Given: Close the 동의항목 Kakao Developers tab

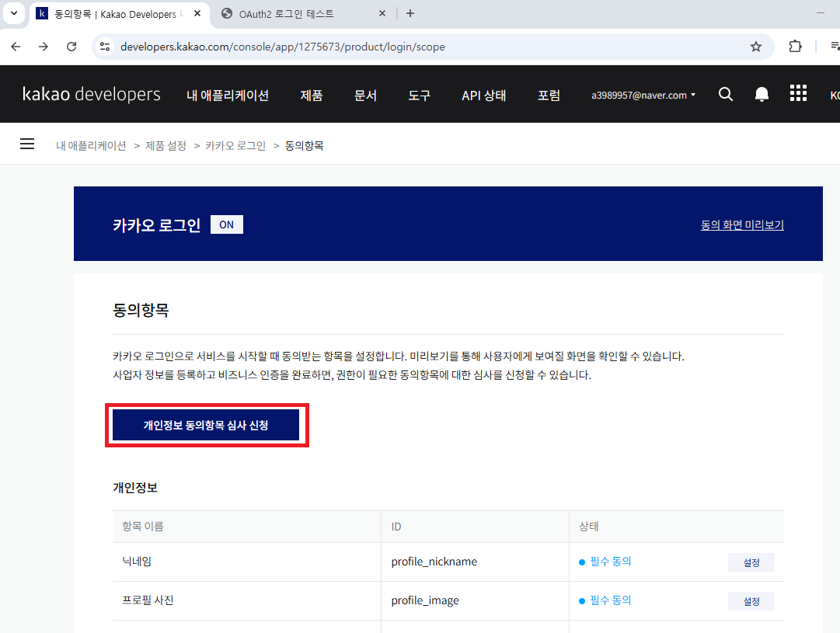Looking at the screenshot, I should point(197,13).
